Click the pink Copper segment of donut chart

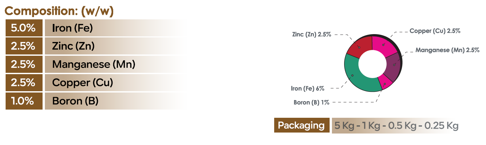(x=383, y=45)
